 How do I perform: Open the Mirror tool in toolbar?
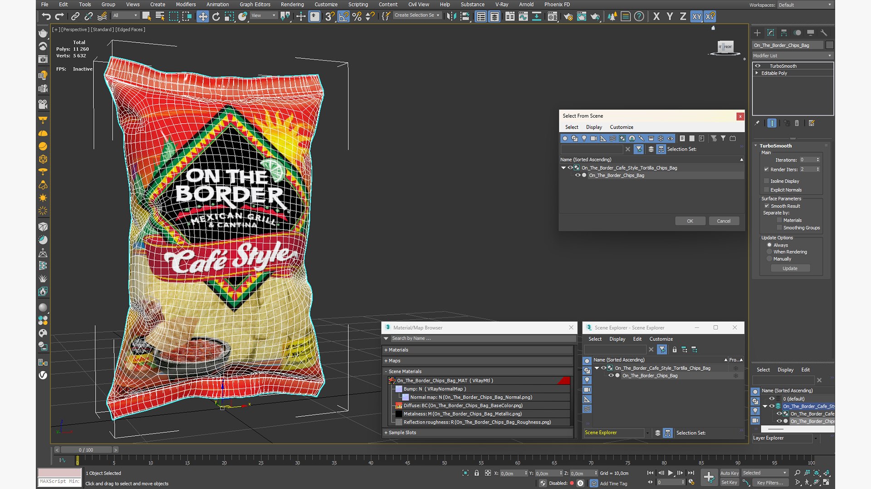click(451, 17)
